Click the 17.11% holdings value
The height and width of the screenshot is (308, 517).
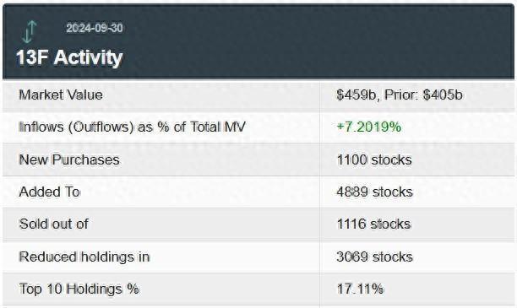[360, 289]
